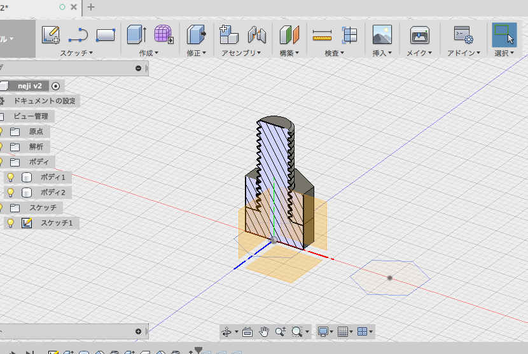
Task: Select the Create Sketch tool icon
Action: pyautogui.click(x=51, y=34)
